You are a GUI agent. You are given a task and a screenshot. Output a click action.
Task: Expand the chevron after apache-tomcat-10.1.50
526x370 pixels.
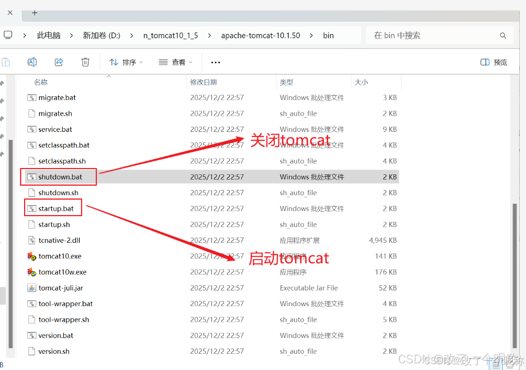[311, 36]
